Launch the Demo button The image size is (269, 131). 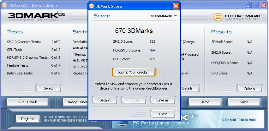(x=206, y=102)
